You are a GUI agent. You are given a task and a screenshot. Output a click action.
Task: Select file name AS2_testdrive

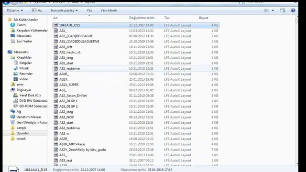(69, 128)
